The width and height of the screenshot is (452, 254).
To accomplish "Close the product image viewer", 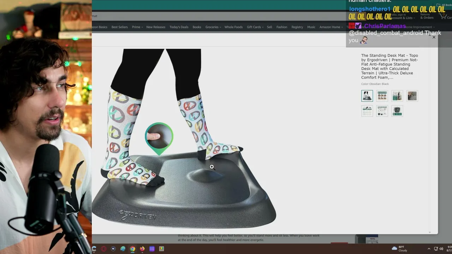I will click(434, 37).
